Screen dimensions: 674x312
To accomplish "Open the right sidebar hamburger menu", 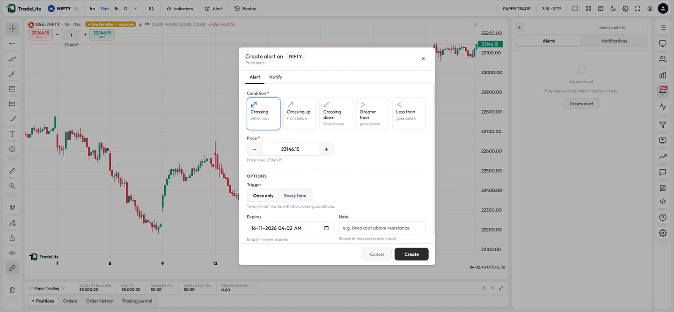I will click(663, 28).
